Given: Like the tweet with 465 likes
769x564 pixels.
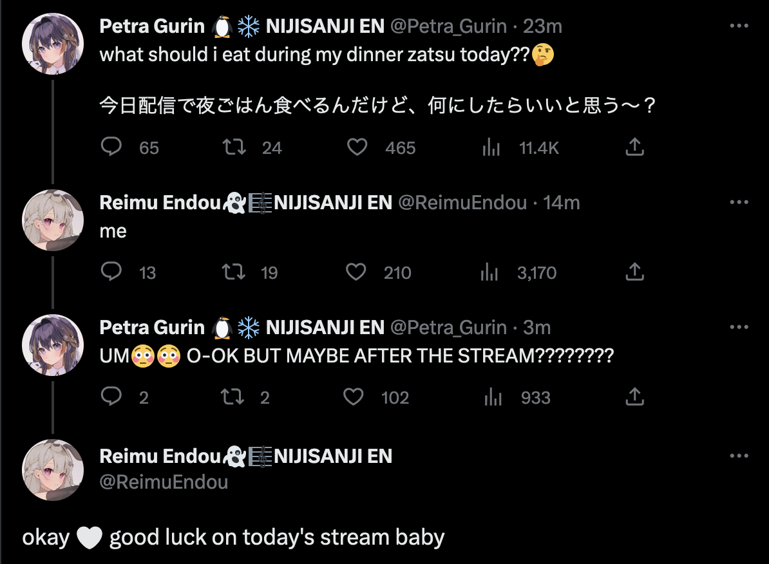Looking at the screenshot, I should (x=357, y=148).
